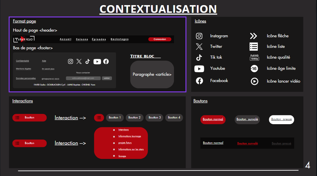Open the Interviews link in the red menu
Image resolution: width=317 pixels, height=176 pixels.
pyautogui.click(x=124, y=130)
